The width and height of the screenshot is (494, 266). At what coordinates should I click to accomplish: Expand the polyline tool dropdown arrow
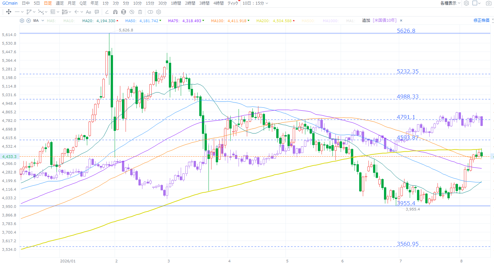click(34, 12)
